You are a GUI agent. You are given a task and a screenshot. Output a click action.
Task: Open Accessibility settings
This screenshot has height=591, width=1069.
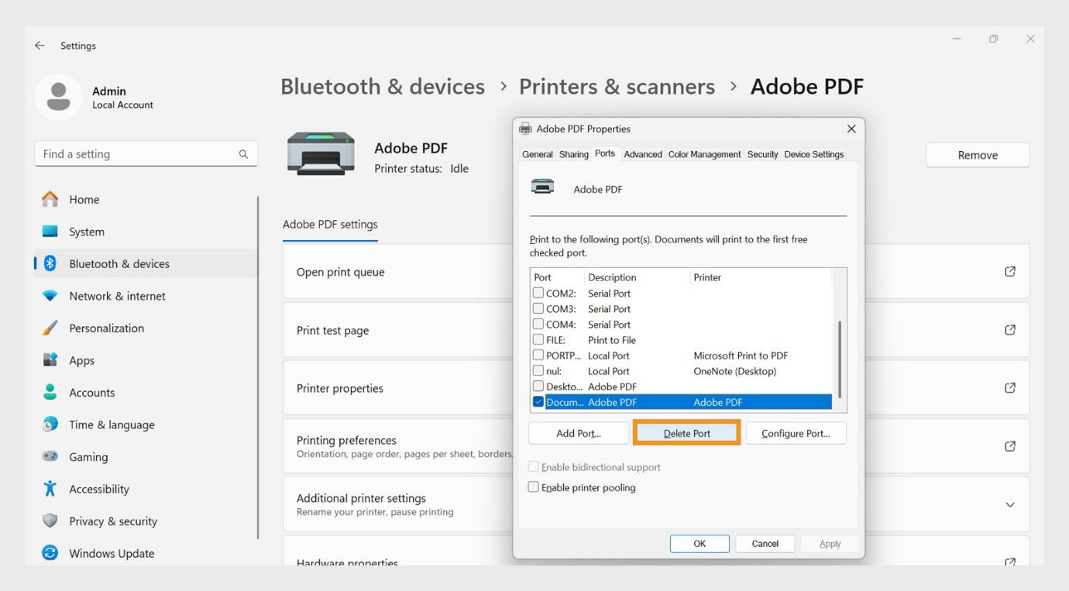(98, 489)
